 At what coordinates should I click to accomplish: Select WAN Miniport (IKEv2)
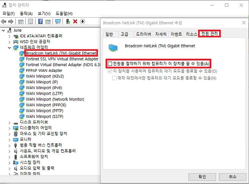click(45, 76)
